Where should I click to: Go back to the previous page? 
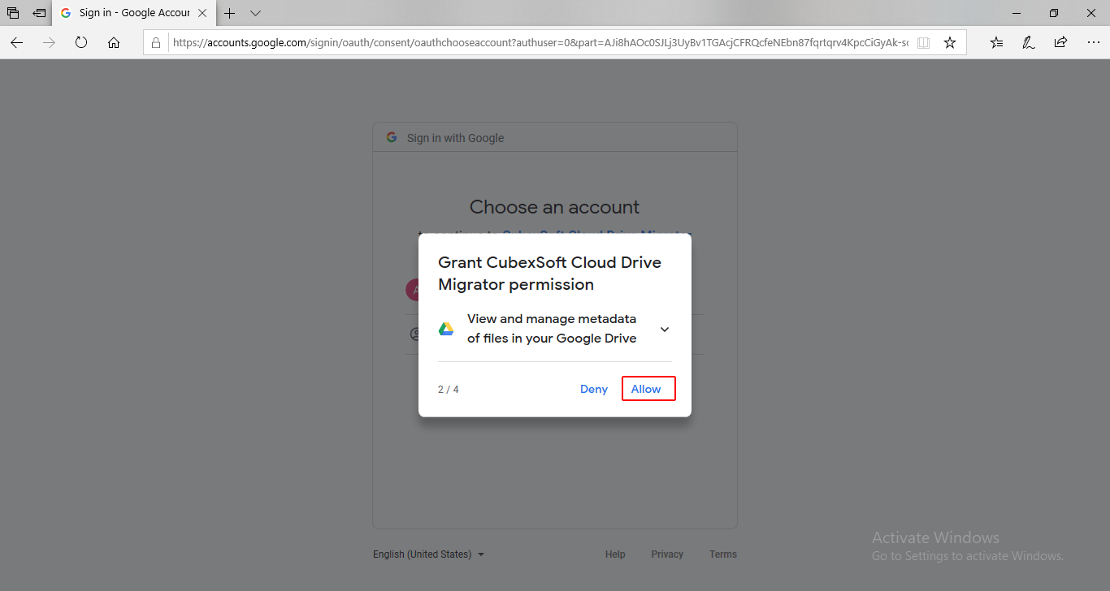coord(17,43)
